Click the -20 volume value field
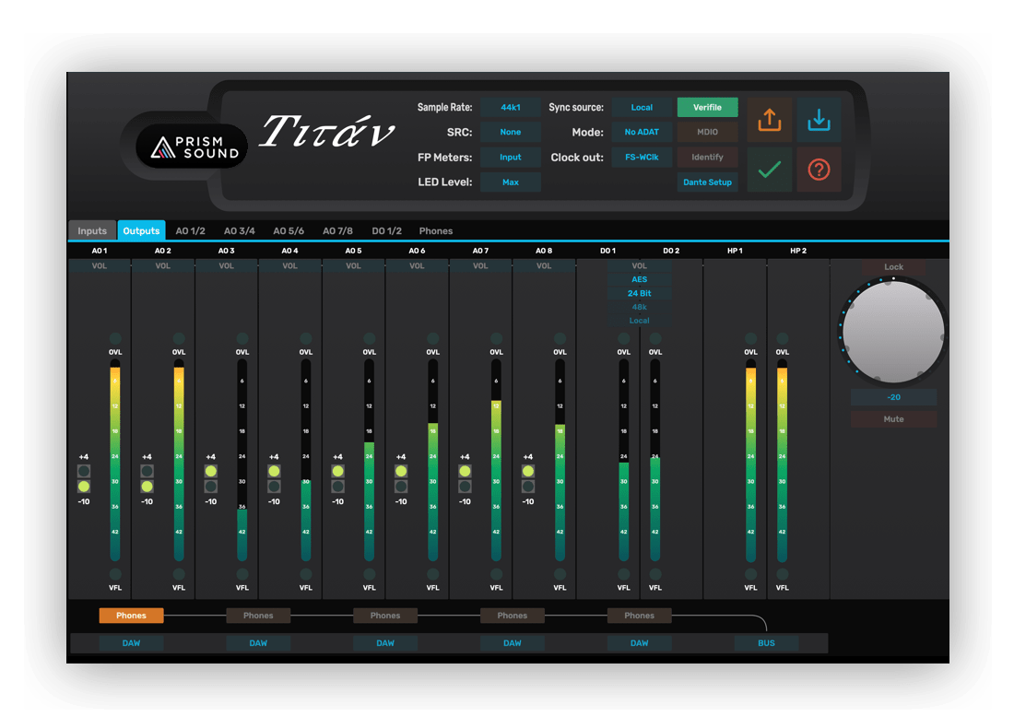1014x728 pixels. 894,397
